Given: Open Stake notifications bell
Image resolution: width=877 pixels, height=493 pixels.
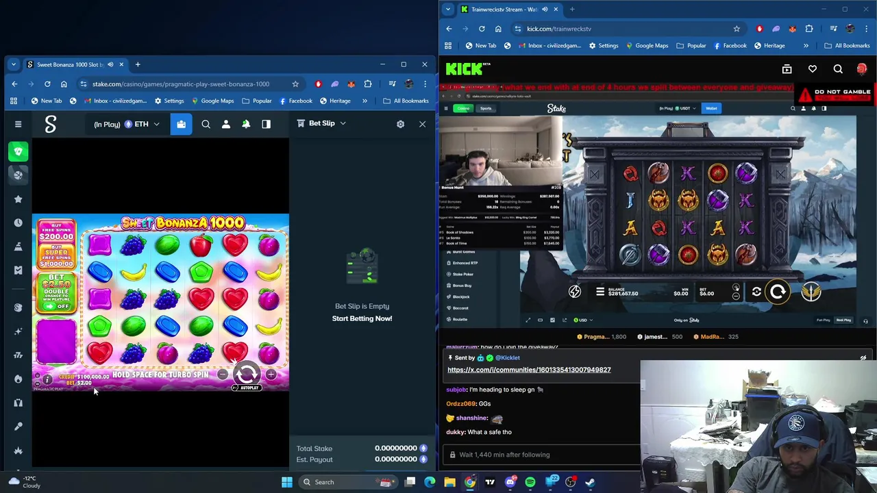Looking at the screenshot, I should pos(246,124).
